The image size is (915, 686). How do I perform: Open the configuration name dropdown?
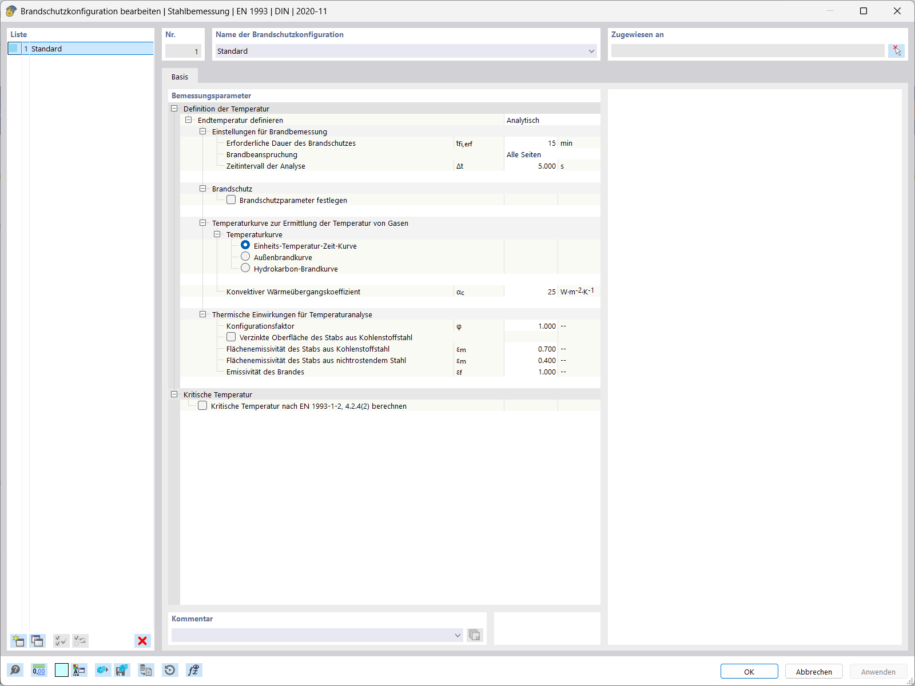[591, 51]
